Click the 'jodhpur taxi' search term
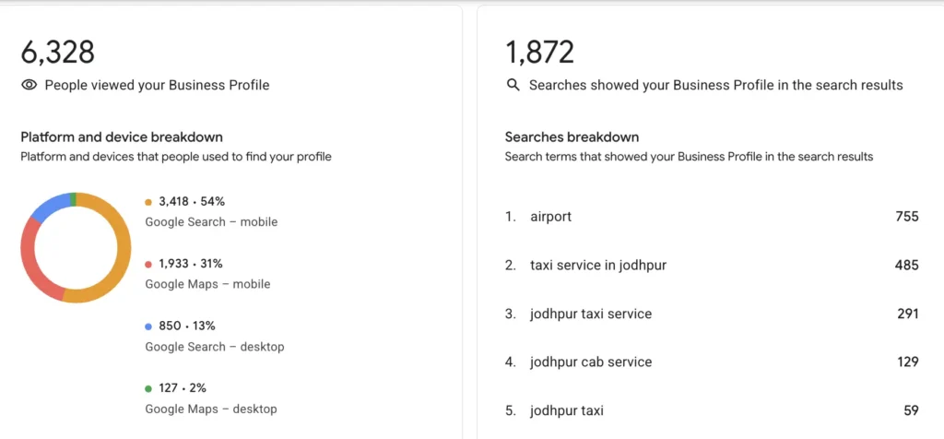Image resolution: width=944 pixels, height=439 pixels. (x=567, y=410)
